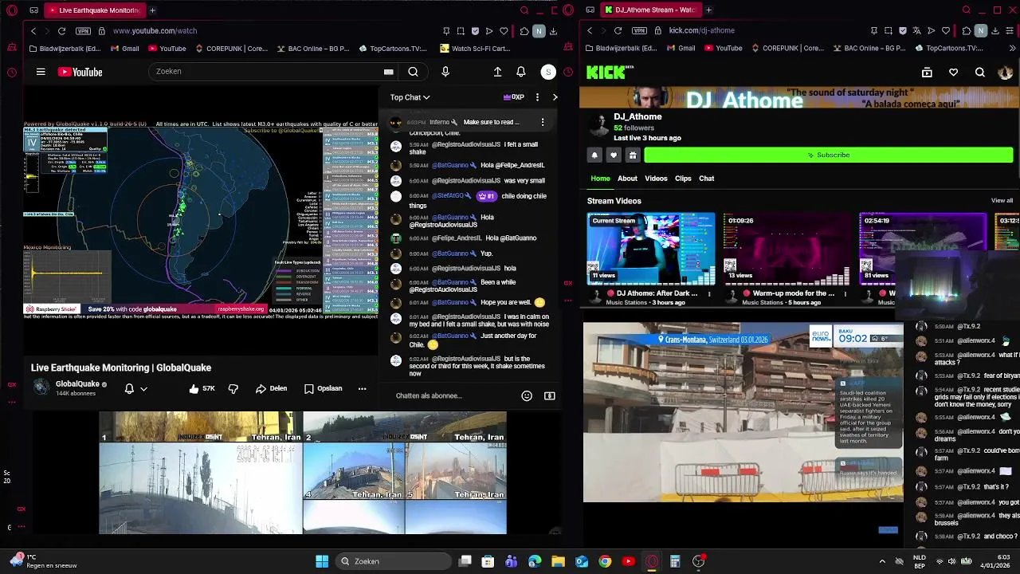Viewport: 1020px width, 574px height.
Task: Toggle DJ_Athome notification bell
Action: 594,155
